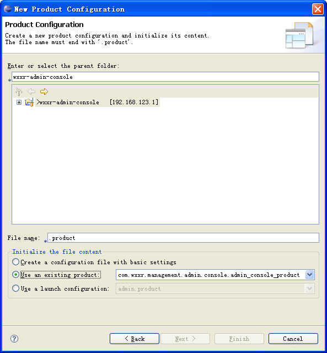Close the New Product Configuration dialog

318,9
